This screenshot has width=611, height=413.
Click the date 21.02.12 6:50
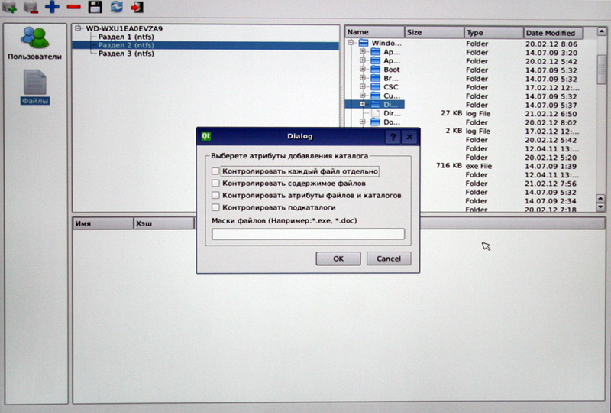[x=551, y=114]
